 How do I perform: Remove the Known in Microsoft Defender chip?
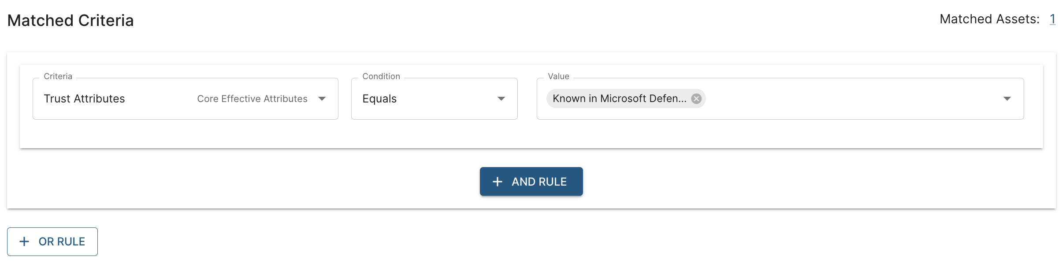pyautogui.click(x=696, y=99)
